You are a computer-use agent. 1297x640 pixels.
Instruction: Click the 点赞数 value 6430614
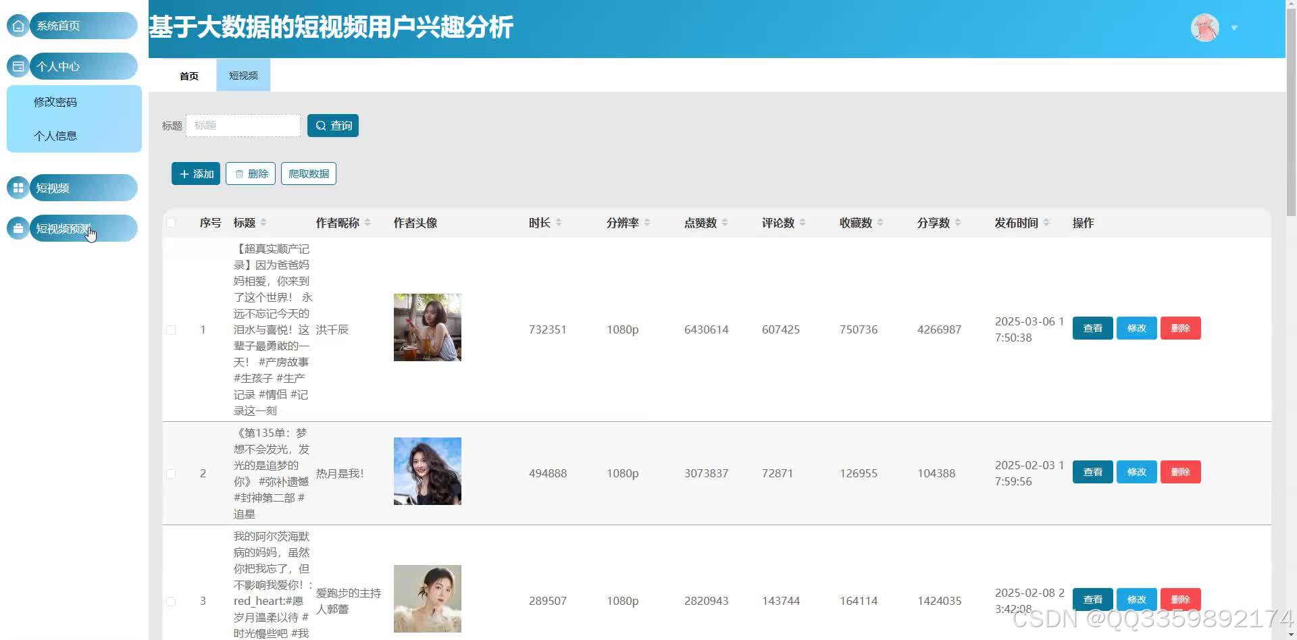(707, 329)
